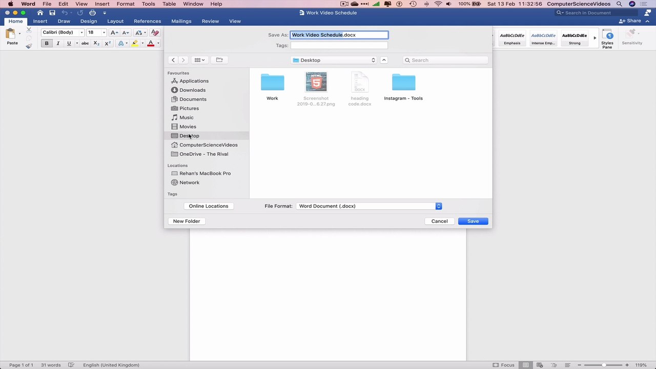Screen dimensions: 656x369
Task: Click the Print icon in title bar
Action: (x=92, y=12)
